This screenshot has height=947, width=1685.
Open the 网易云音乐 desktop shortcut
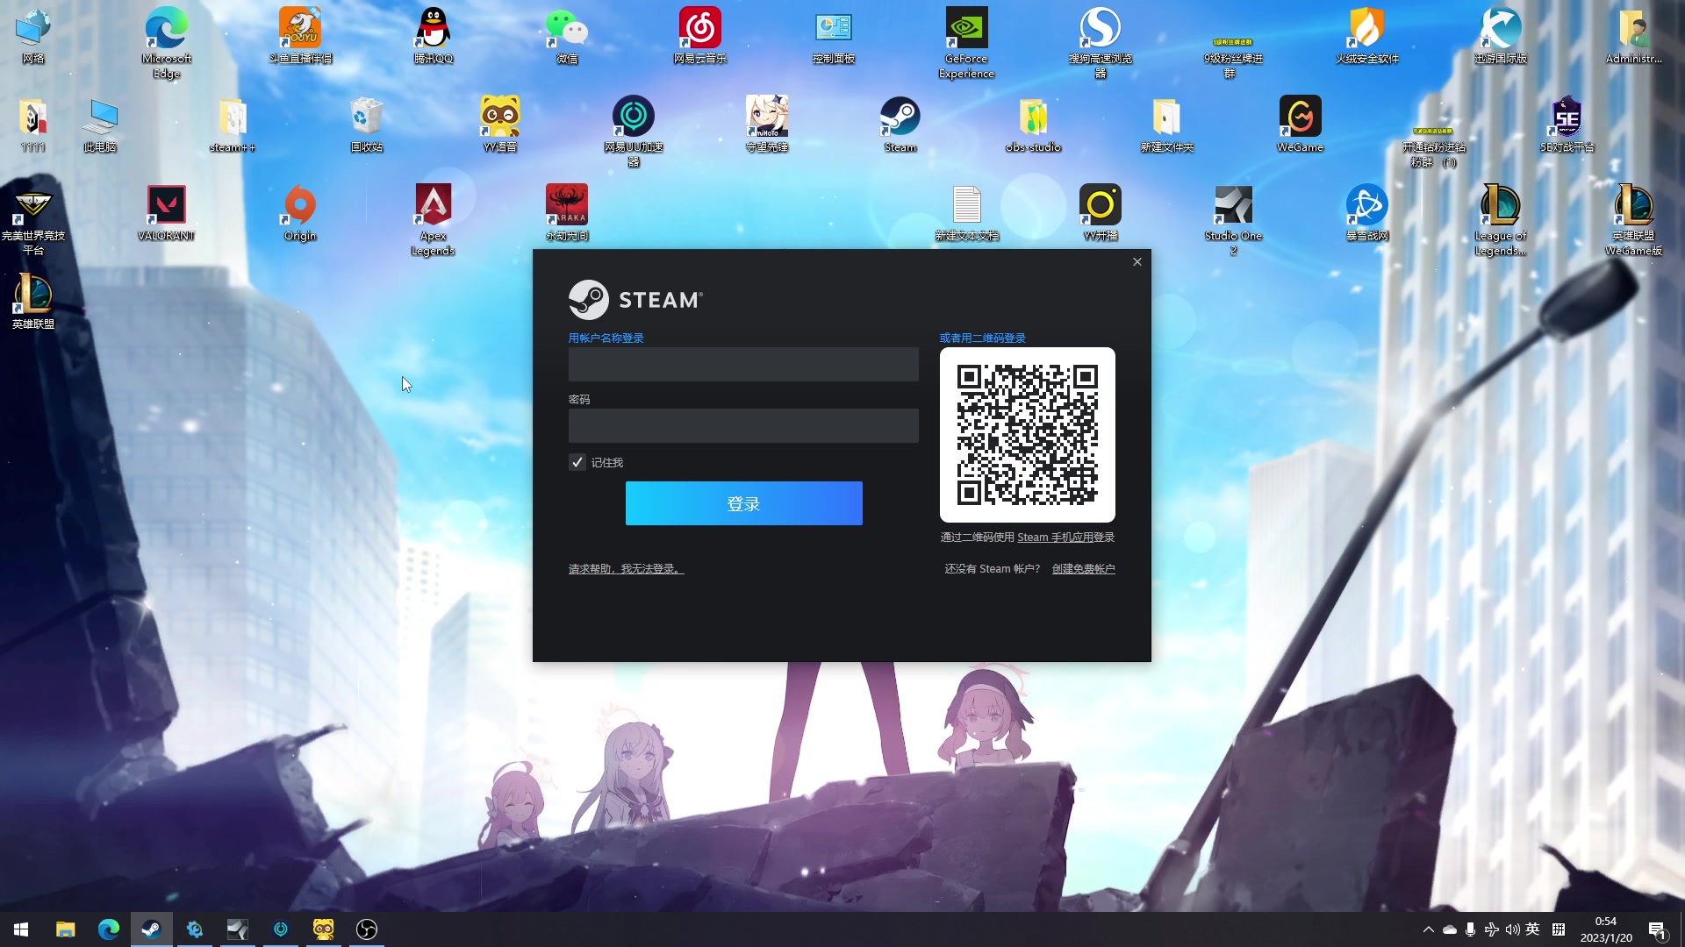tap(699, 29)
